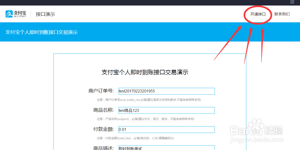Click the 接口演示 header title
This screenshot has height=150, width=300.
[x=45, y=14]
